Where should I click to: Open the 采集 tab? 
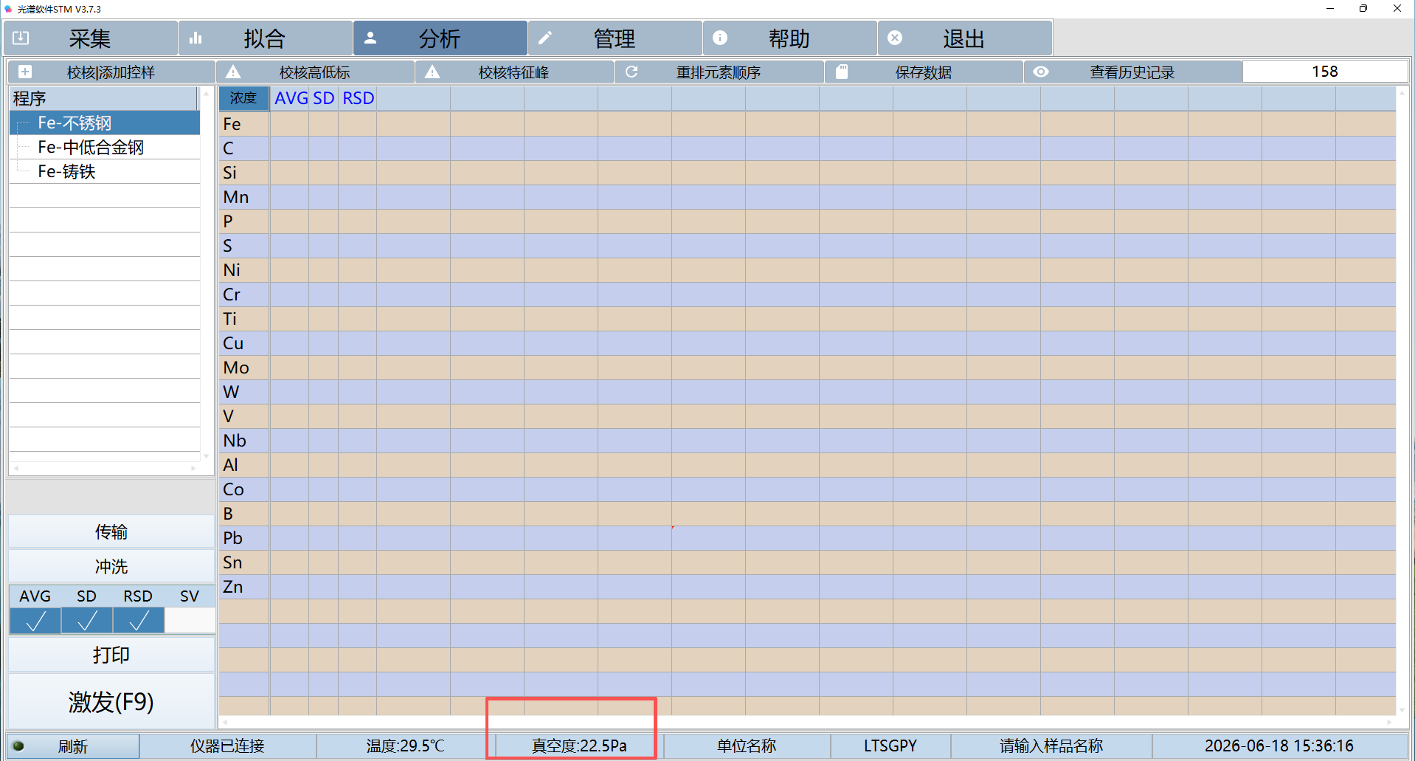[91, 38]
